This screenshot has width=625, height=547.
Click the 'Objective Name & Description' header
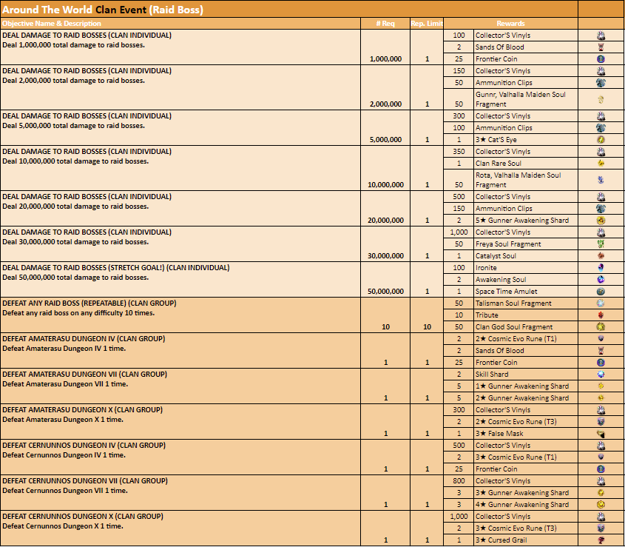point(52,24)
